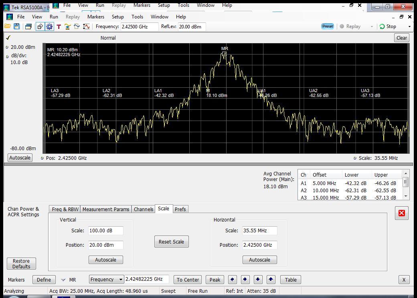The width and height of the screenshot is (417, 298).
Task: Move marker to next lower peak arrow
Action: click(258, 280)
